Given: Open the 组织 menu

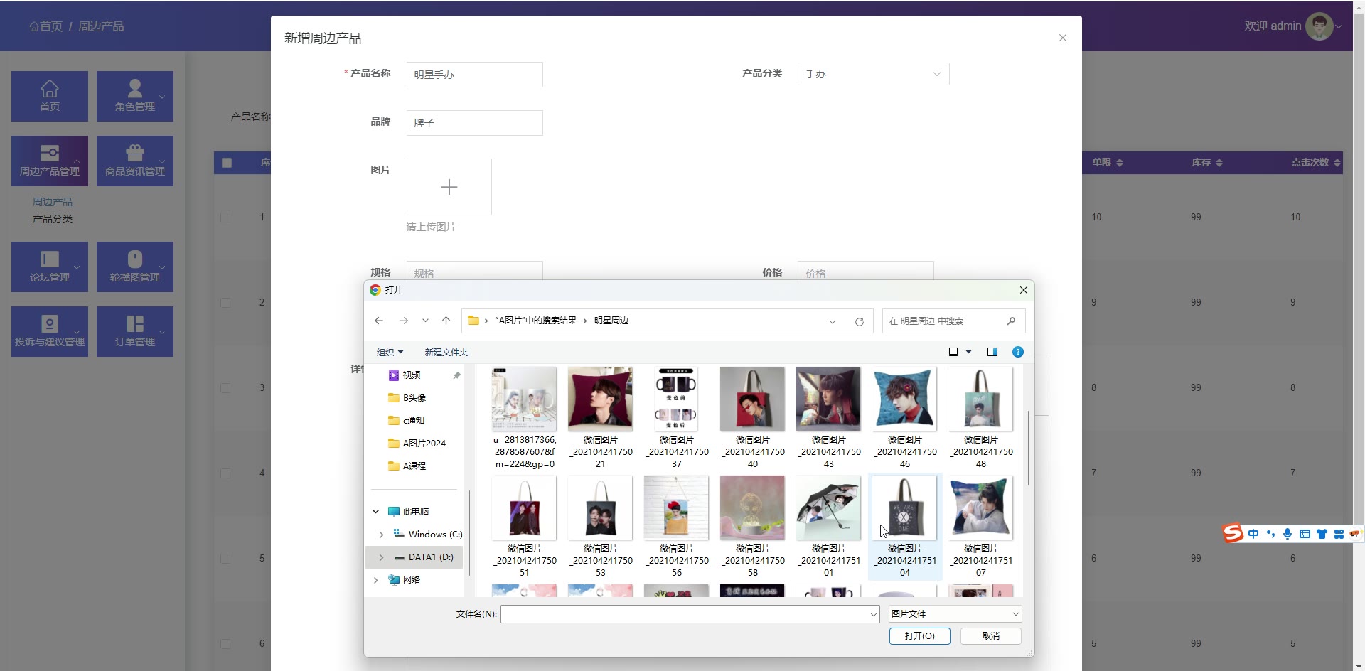Looking at the screenshot, I should click(x=390, y=353).
